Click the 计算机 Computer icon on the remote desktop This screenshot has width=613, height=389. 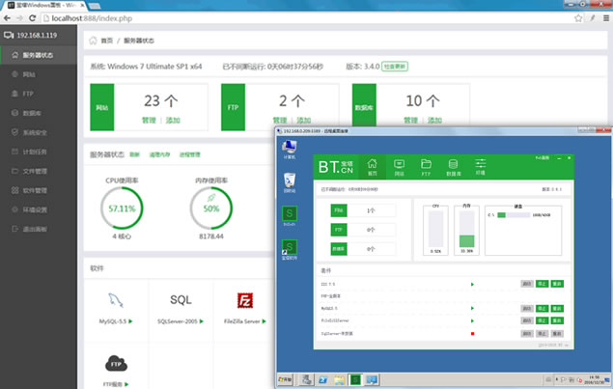[x=290, y=149]
